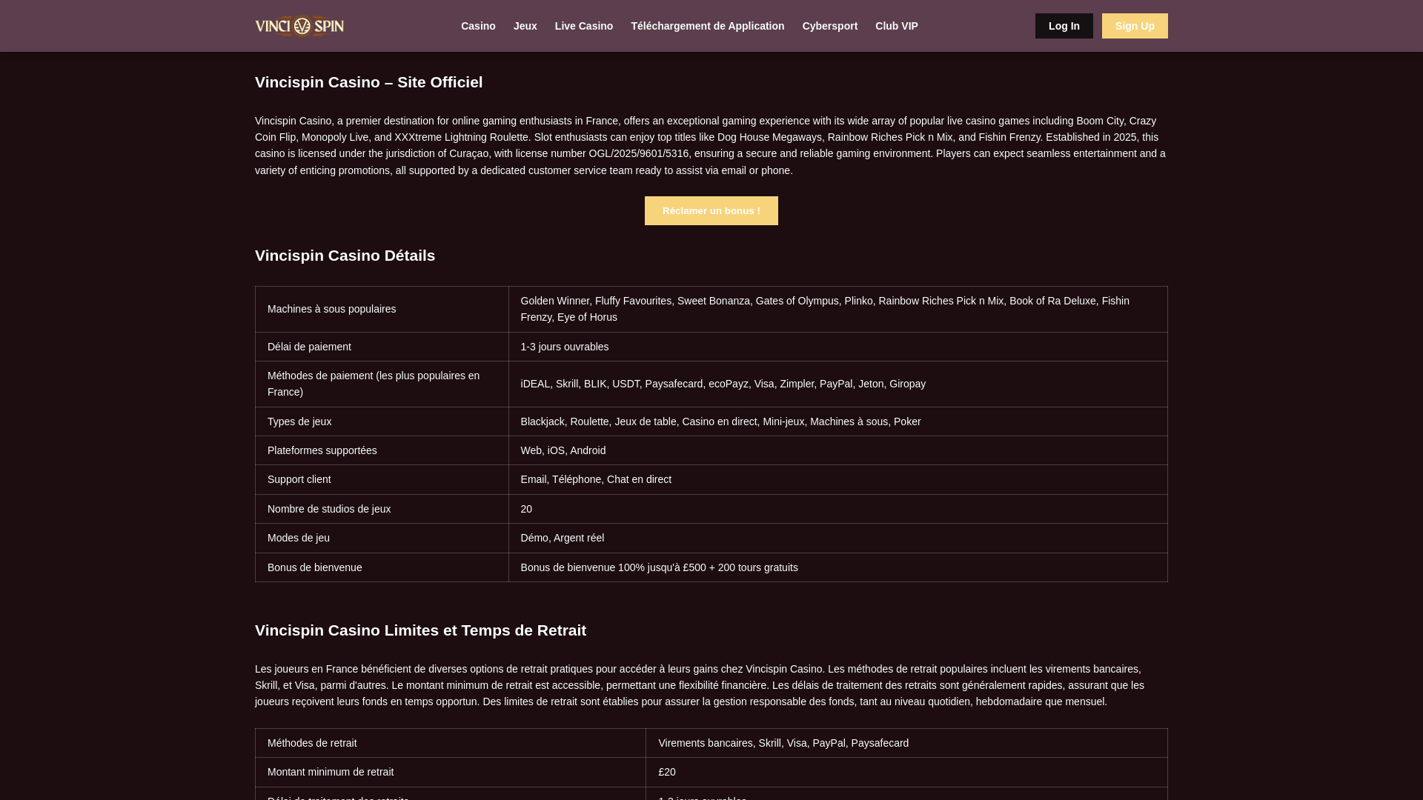Viewport: 1423px width, 800px height.
Task: Click the Vinci Spin logo
Action: 299,26
